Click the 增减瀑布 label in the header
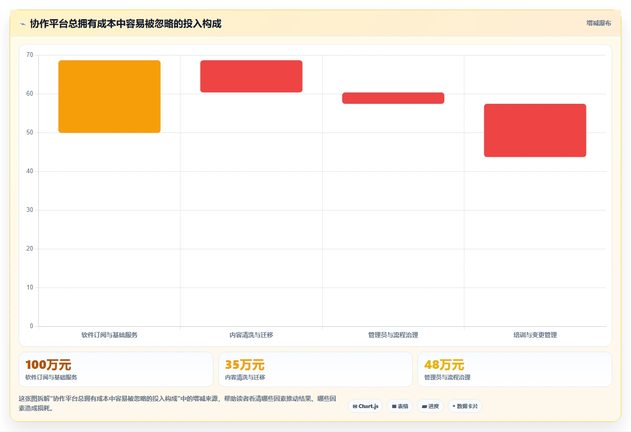 coord(598,23)
